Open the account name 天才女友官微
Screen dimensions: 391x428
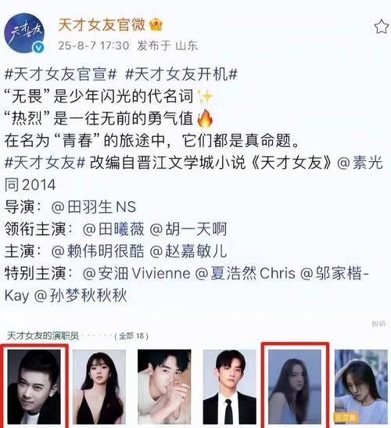point(101,25)
